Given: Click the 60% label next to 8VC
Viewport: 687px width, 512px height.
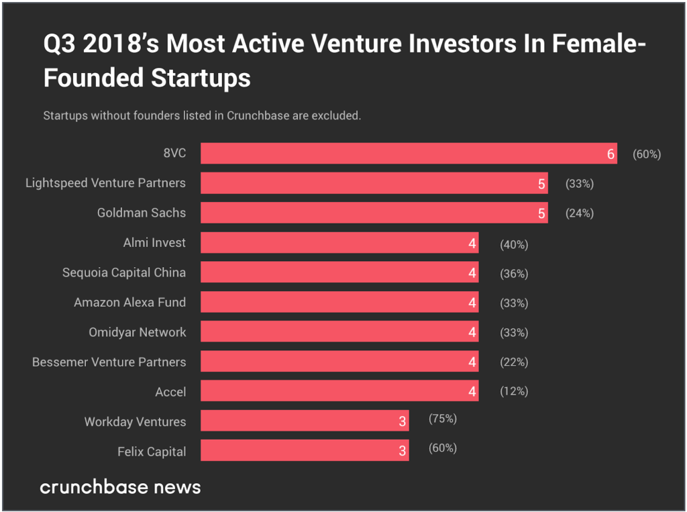Looking at the screenshot, I should tap(647, 154).
